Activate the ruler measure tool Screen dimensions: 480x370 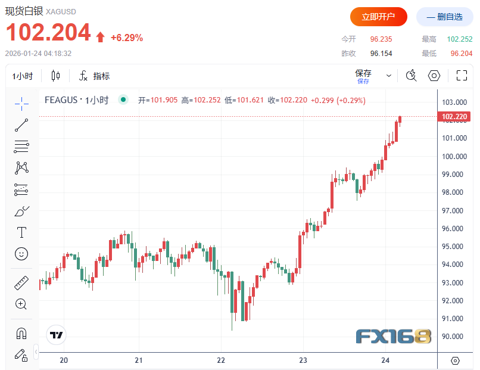pyautogui.click(x=21, y=282)
